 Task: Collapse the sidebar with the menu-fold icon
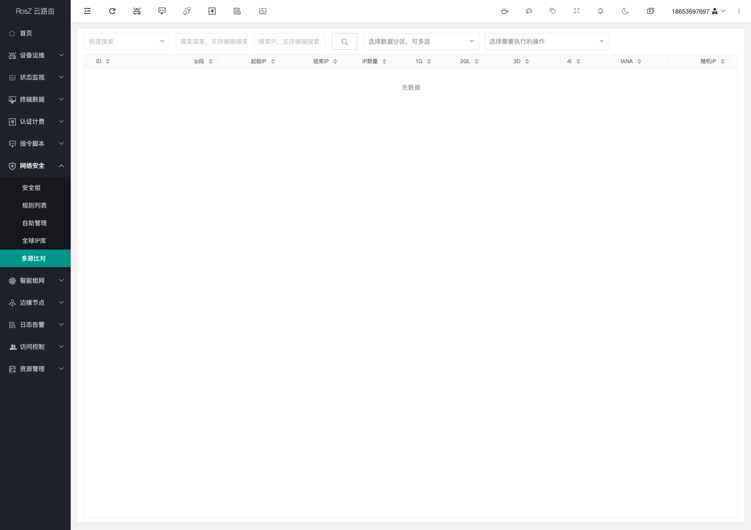pos(87,11)
